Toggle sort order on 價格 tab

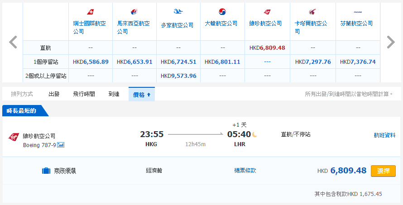(x=142, y=94)
